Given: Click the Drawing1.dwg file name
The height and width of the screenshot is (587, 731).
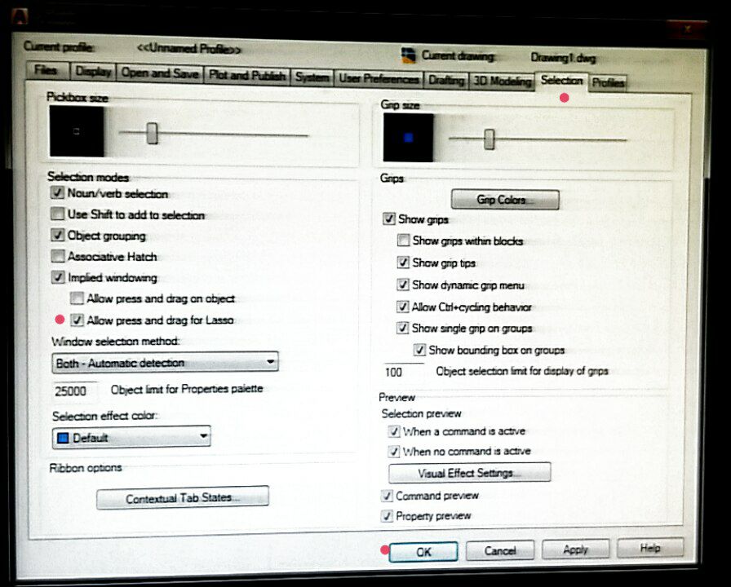Looking at the screenshot, I should coord(563,58).
